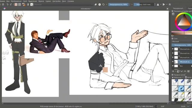Undo the last action using the toolbar arrow
The image size is (192, 108).
[7, 4]
